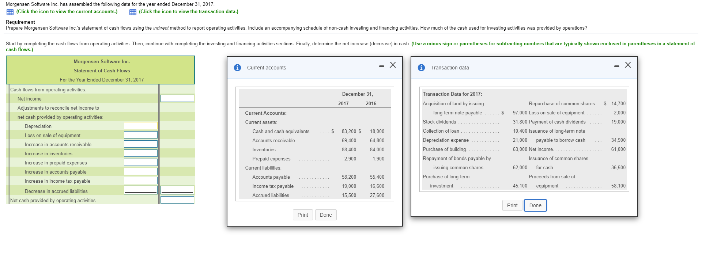This screenshot has height=258, width=702.
Task: Click 'Cash flows from operating activities:' row label
Action: pos(48,90)
